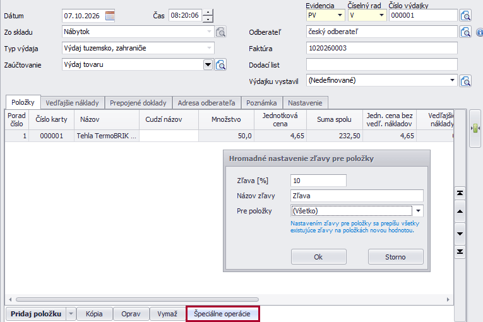Click the Pridaj položku button
Screen dimensions: 483x322
tap(36, 314)
